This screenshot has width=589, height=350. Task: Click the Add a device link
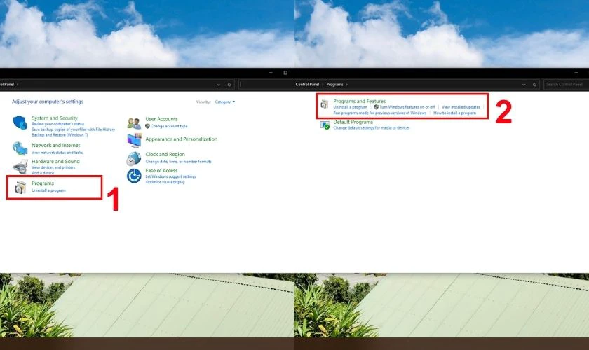tap(43, 173)
